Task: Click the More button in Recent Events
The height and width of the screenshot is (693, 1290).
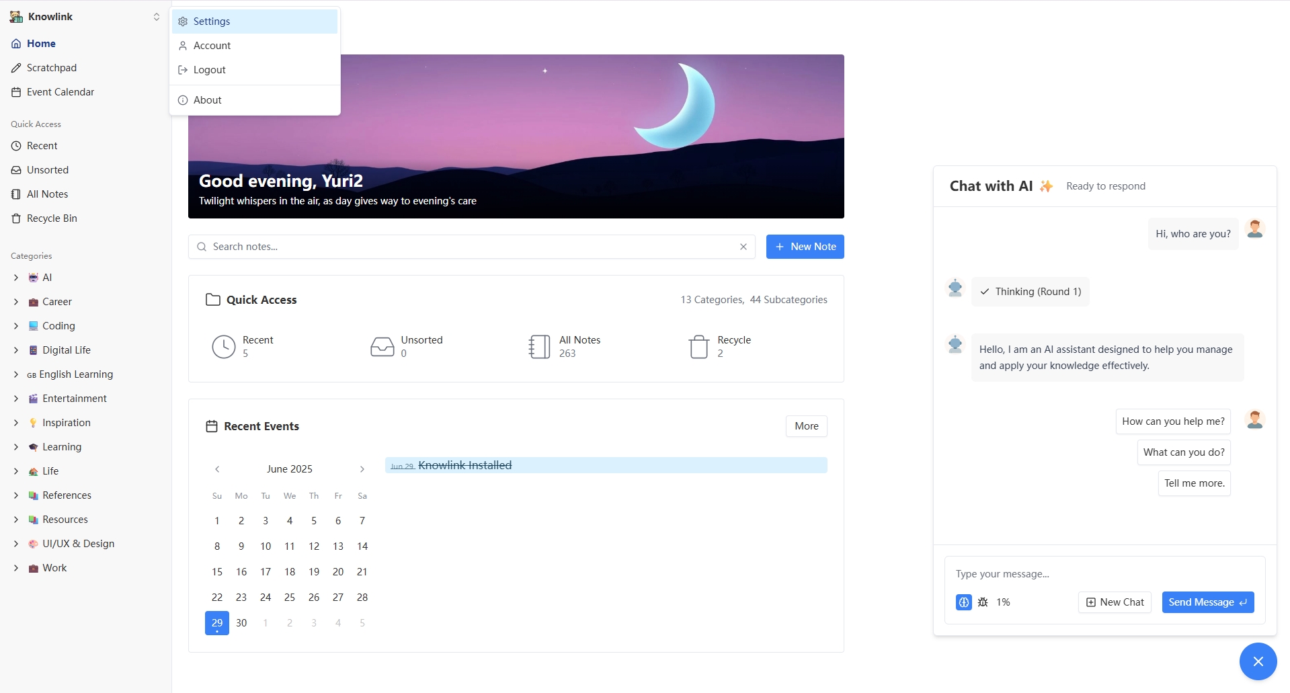Action: coord(807,426)
